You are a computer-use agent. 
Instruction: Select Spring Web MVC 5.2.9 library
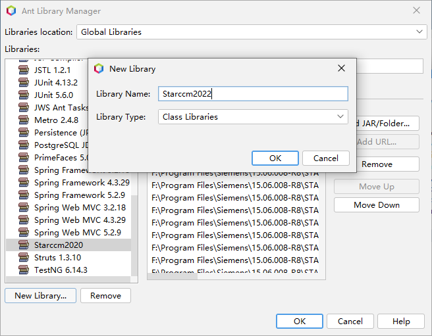click(78, 233)
